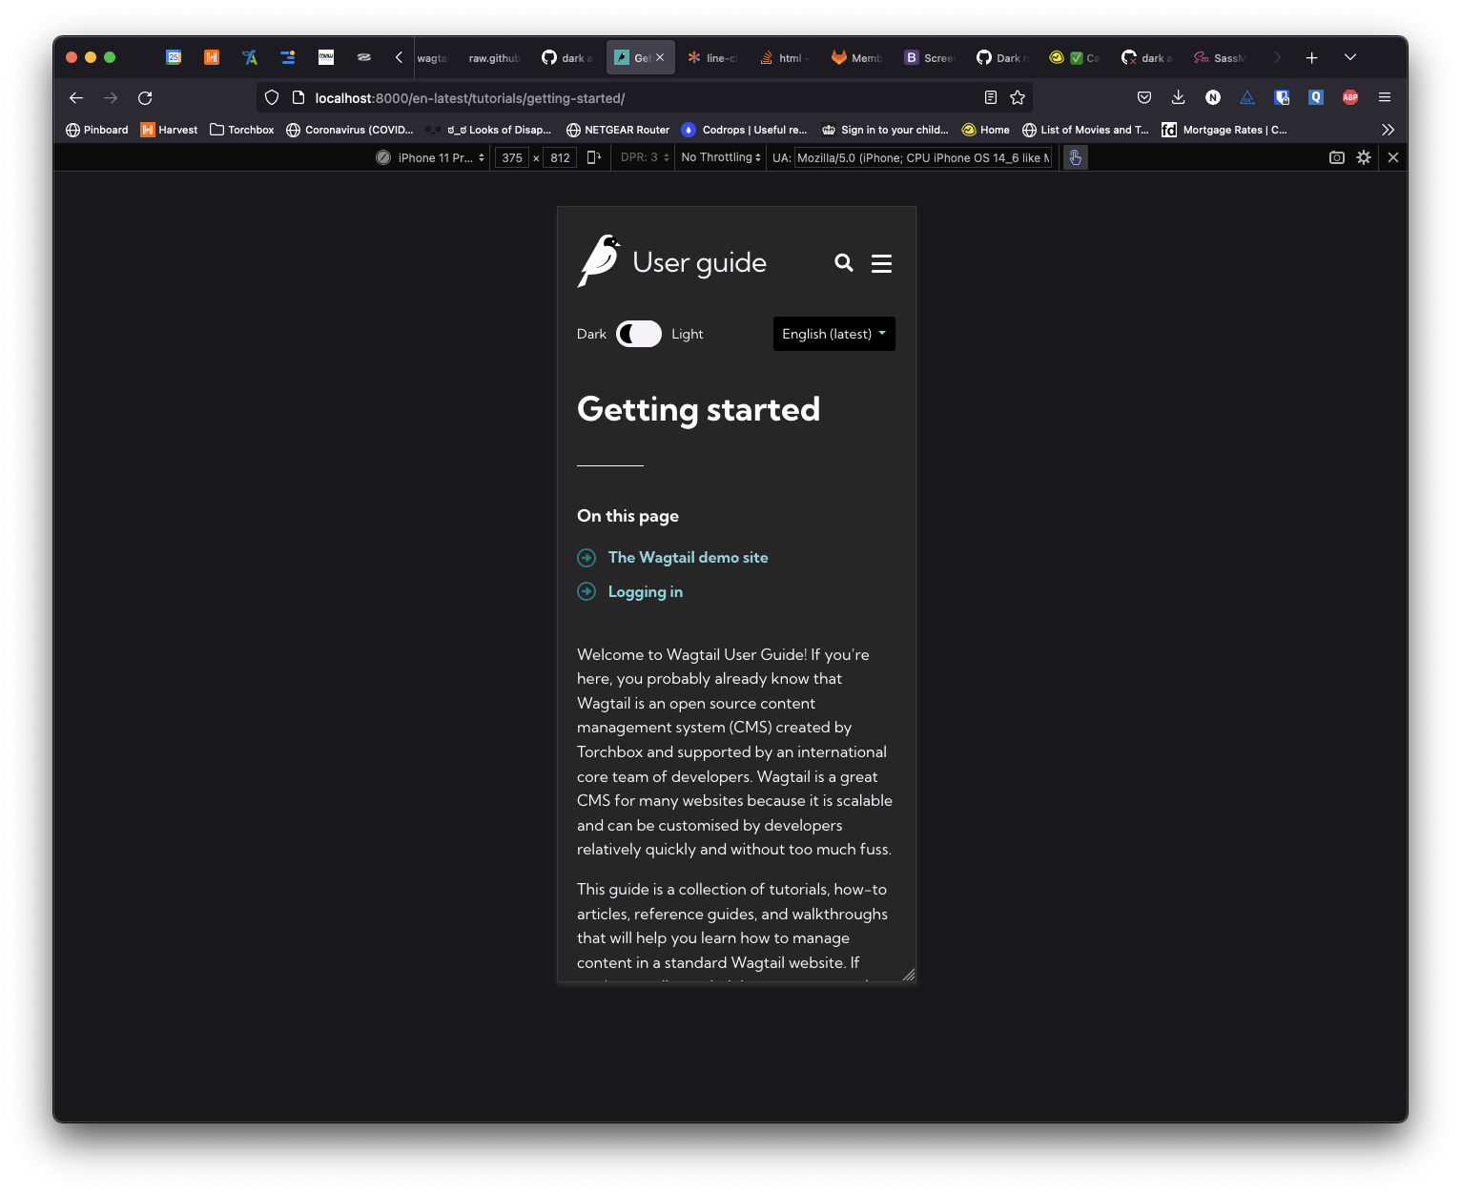The image size is (1461, 1193).
Task: Switch to the GitLab Memb tab
Action: click(856, 57)
